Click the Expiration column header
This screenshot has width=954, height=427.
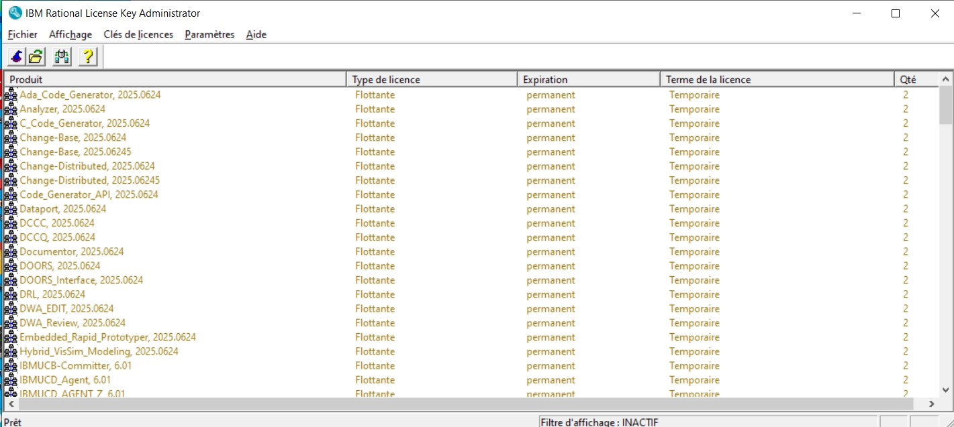click(x=589, y=79)
